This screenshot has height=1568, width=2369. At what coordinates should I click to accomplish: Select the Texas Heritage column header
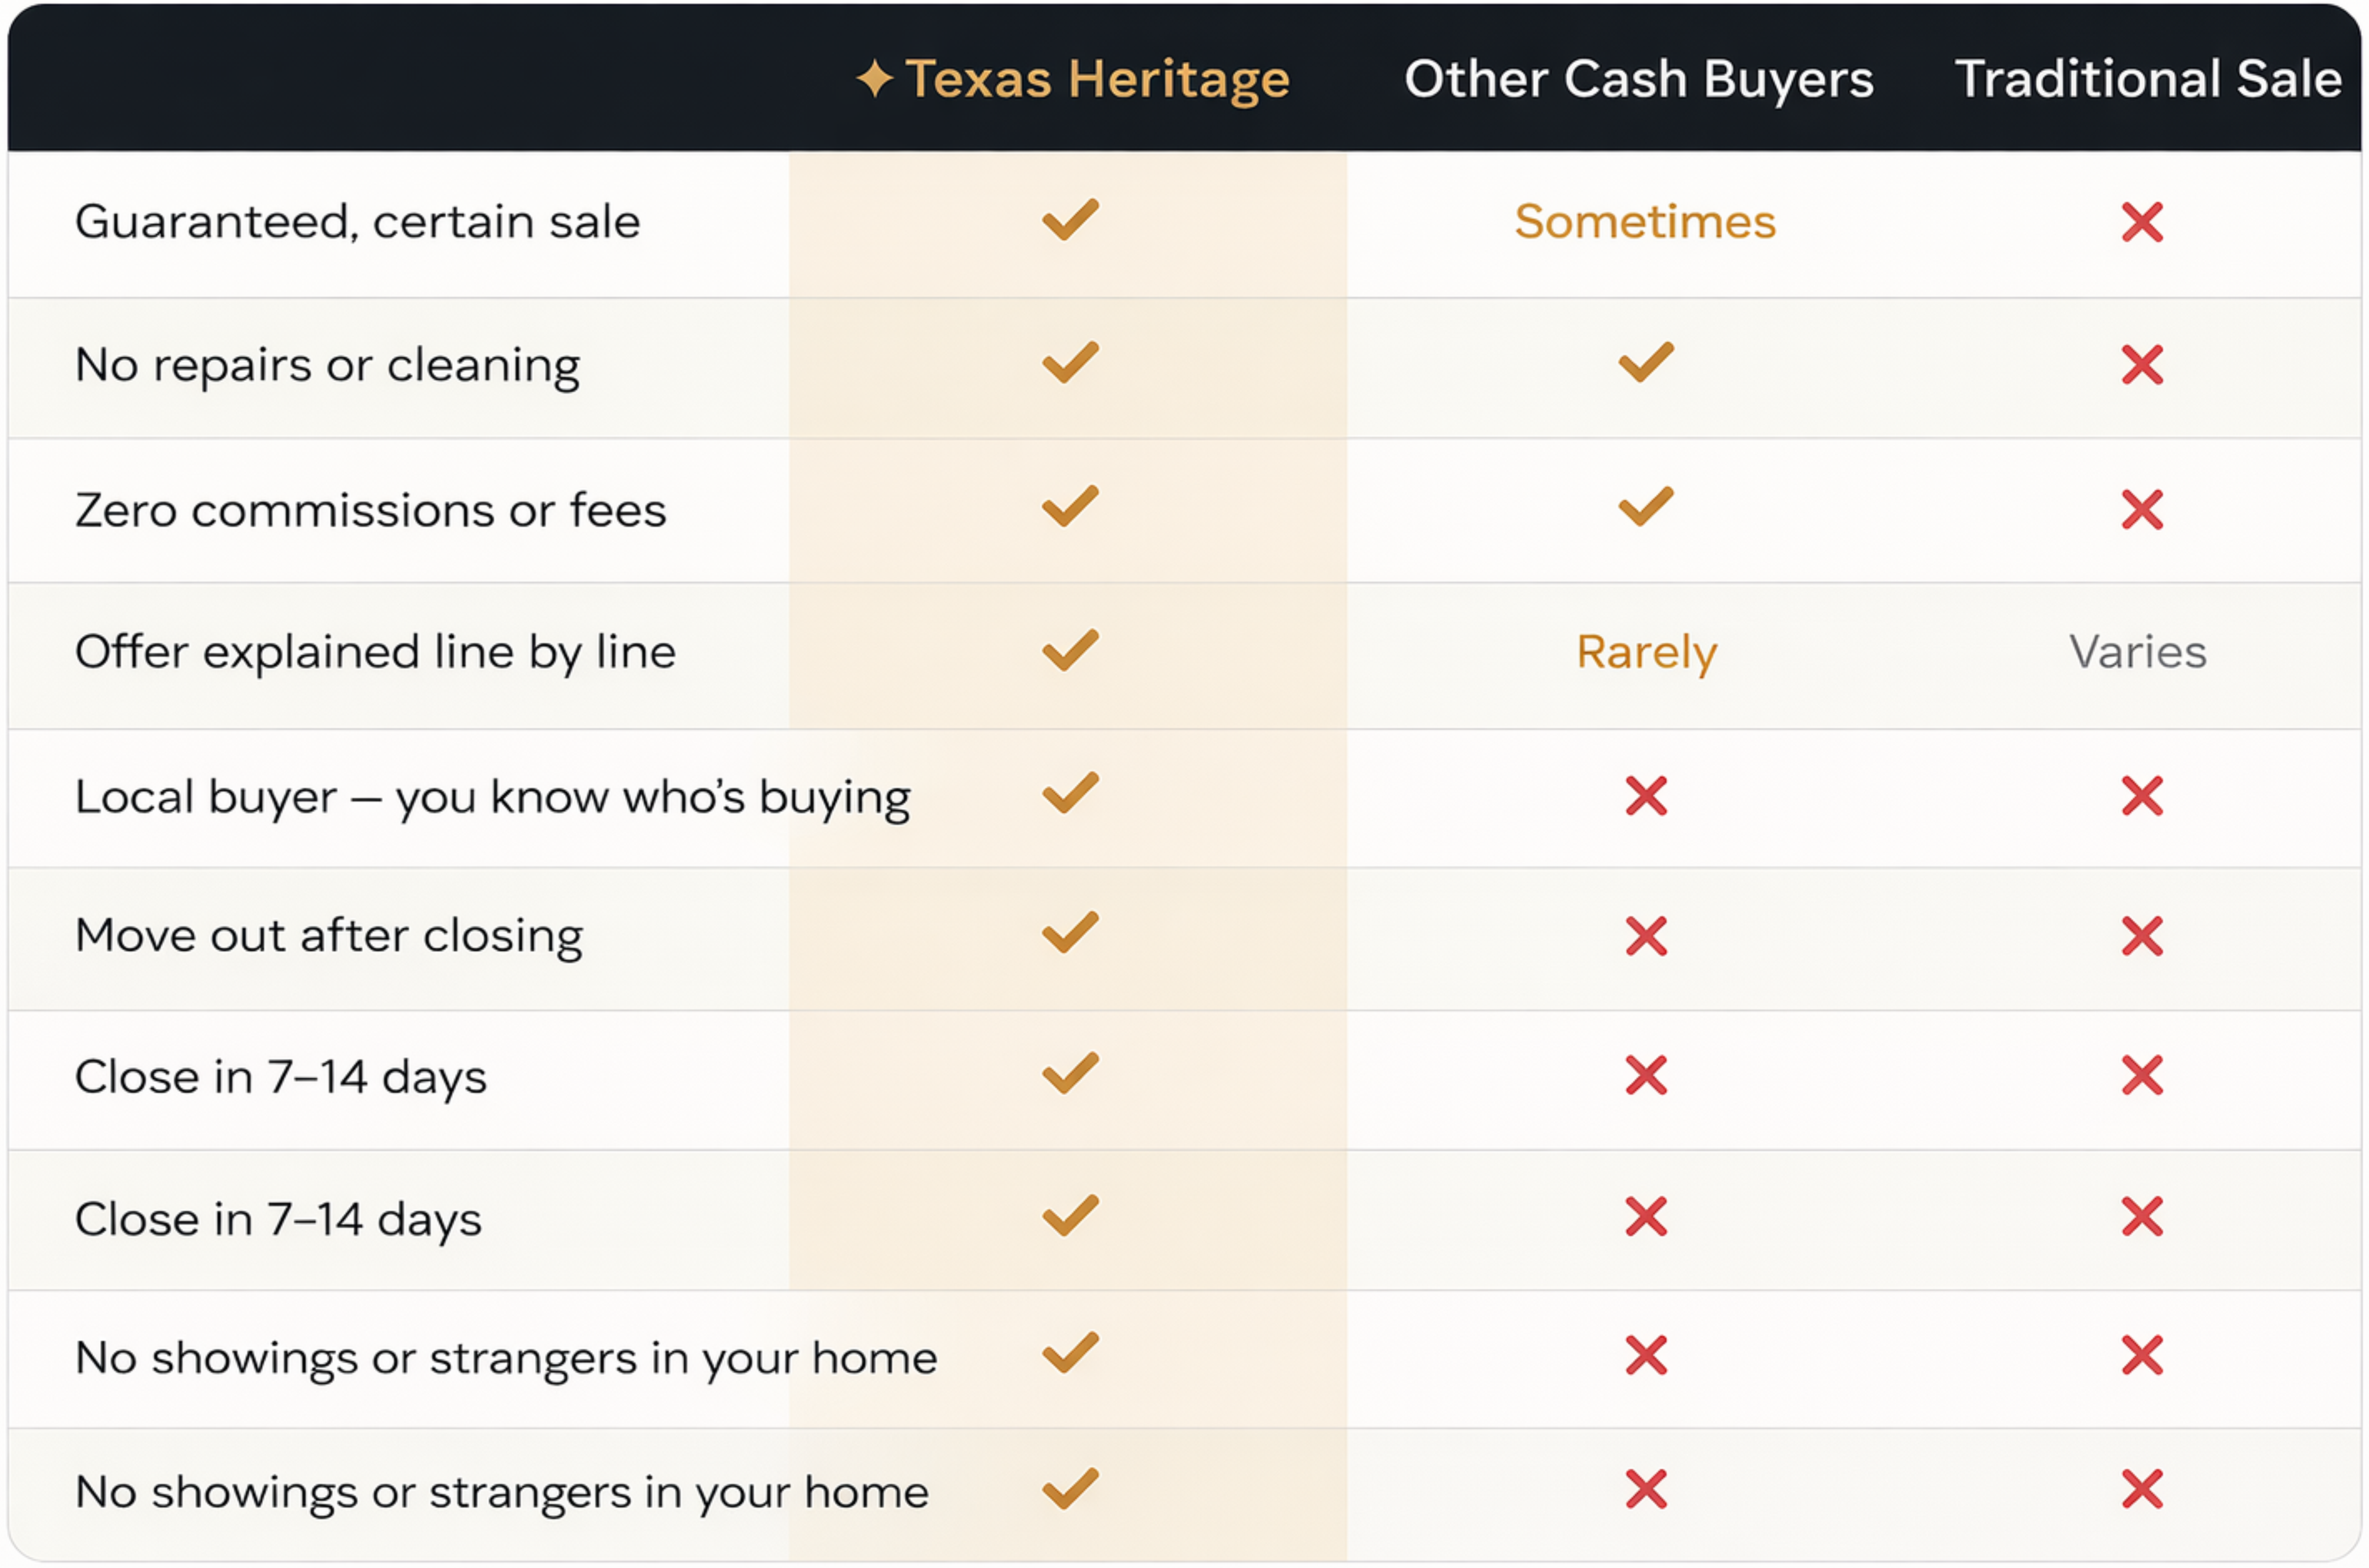click(x=1097, y=79)
